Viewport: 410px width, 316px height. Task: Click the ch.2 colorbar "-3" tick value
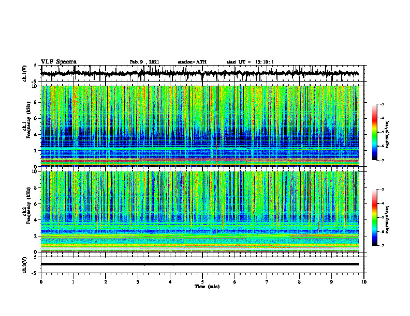point(382,189)
